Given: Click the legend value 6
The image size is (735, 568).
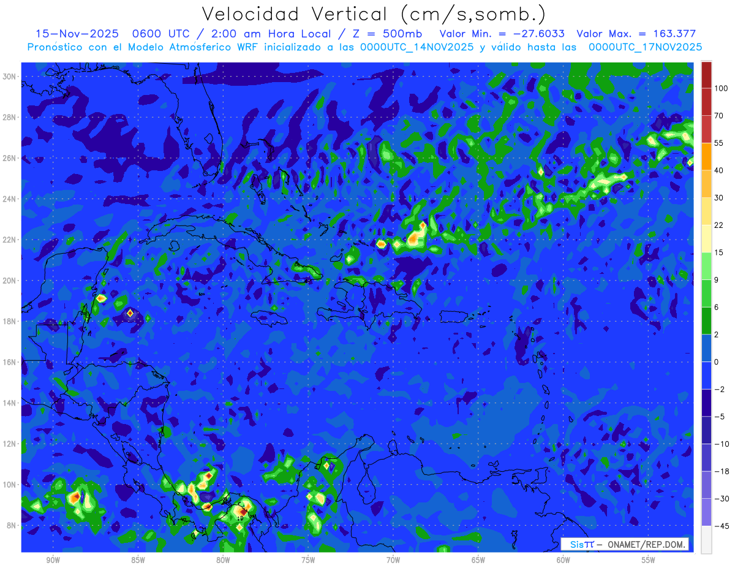Looking at the screenshot, I should click(x=717, y=307).
